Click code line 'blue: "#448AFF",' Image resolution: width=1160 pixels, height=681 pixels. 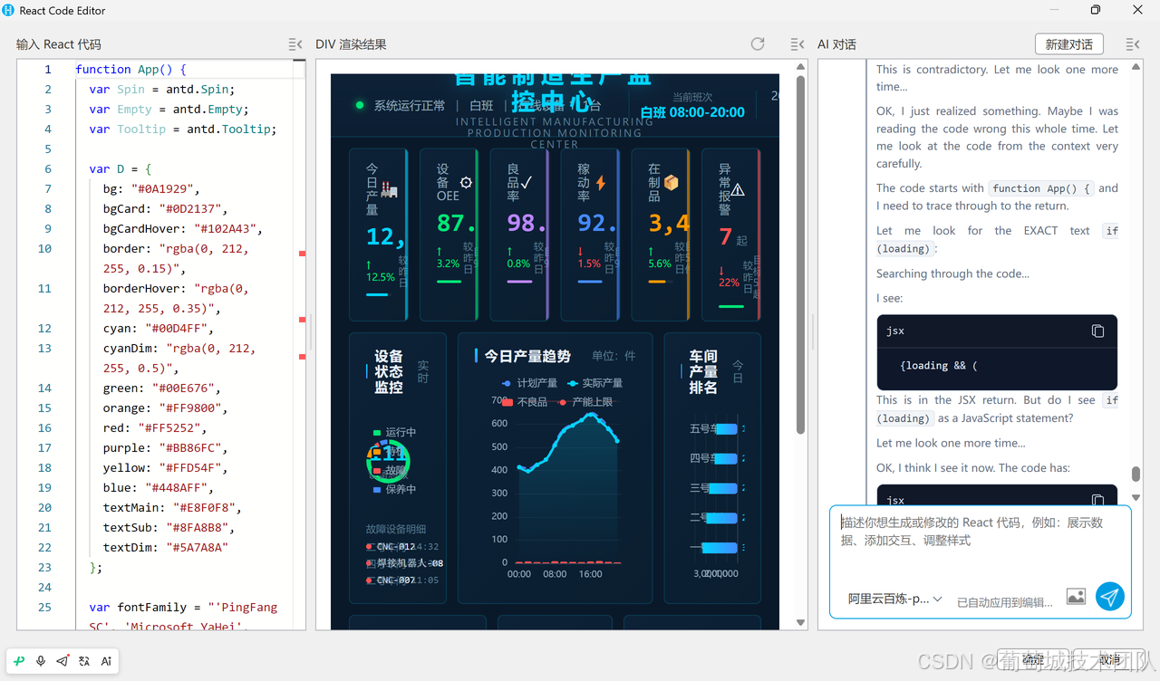click(x=159, y=487)
